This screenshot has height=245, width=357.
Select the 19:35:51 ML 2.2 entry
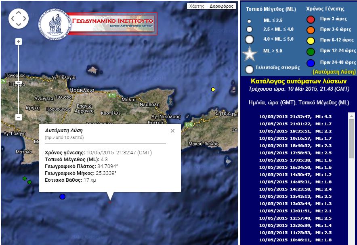tap(297, 131)
